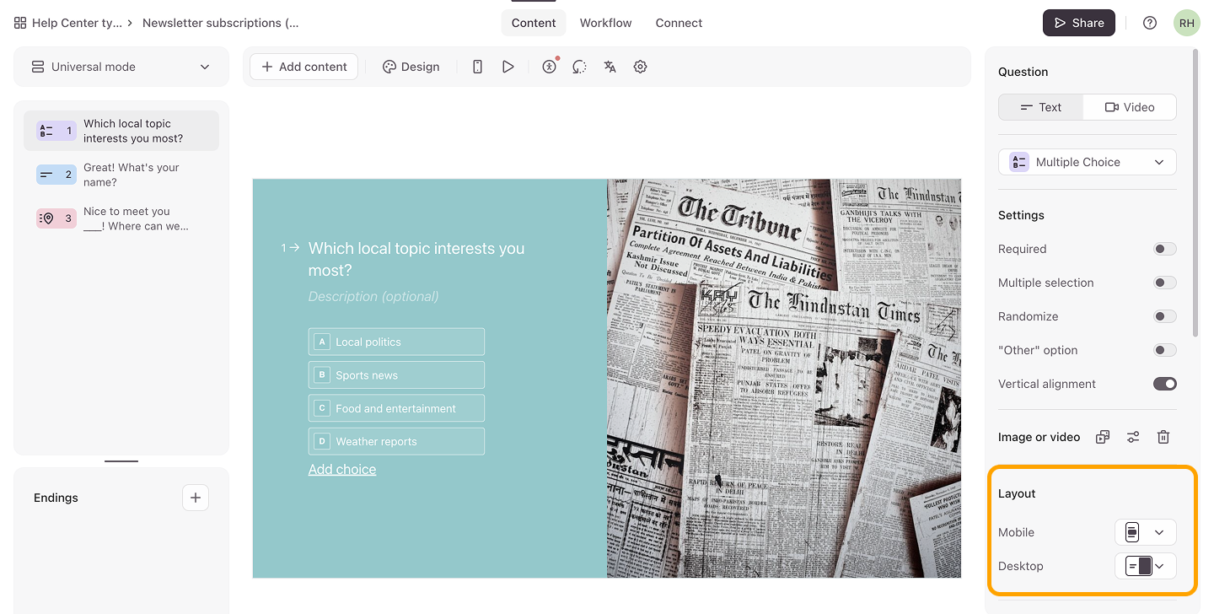This screenshot has width=1214, height=614.
Task: Click the right panel vertical scrollbar
Action: [1195, 193]
